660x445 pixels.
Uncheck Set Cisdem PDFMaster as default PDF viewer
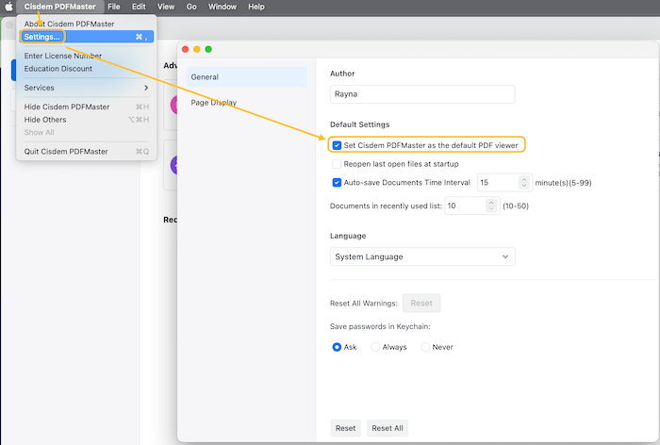point(337,145)
